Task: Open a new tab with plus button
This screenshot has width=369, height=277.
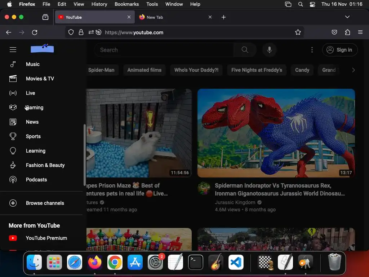Action: [x=223, y=17]
